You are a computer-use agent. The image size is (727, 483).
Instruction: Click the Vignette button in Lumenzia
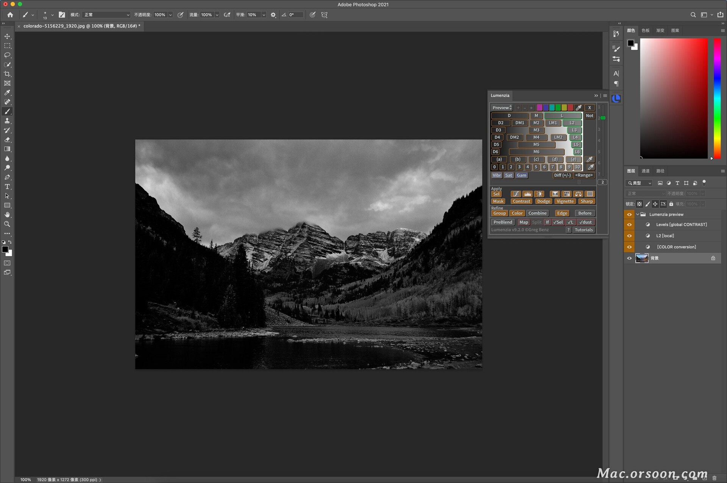click(x=565, y=201)
